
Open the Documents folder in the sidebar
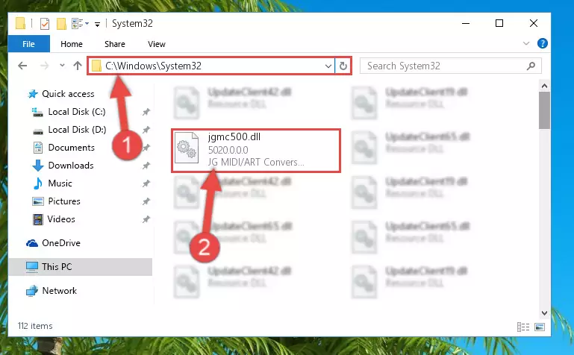[x=72, y=148]
